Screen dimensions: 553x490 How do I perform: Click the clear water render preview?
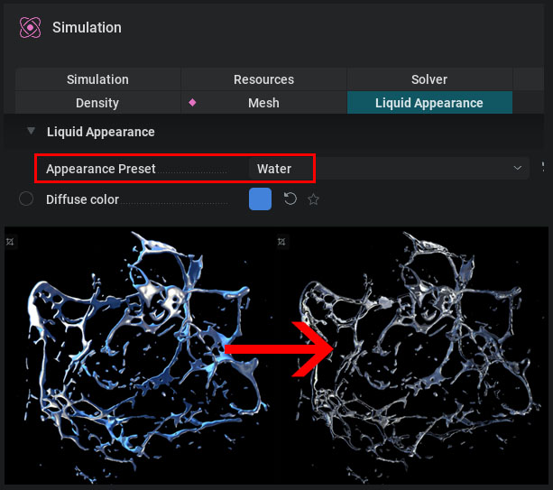(x=412, y=356)
